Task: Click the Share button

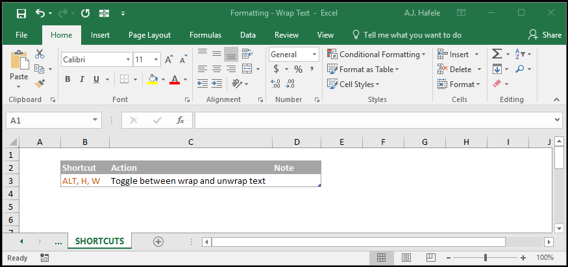Action: 545,35
